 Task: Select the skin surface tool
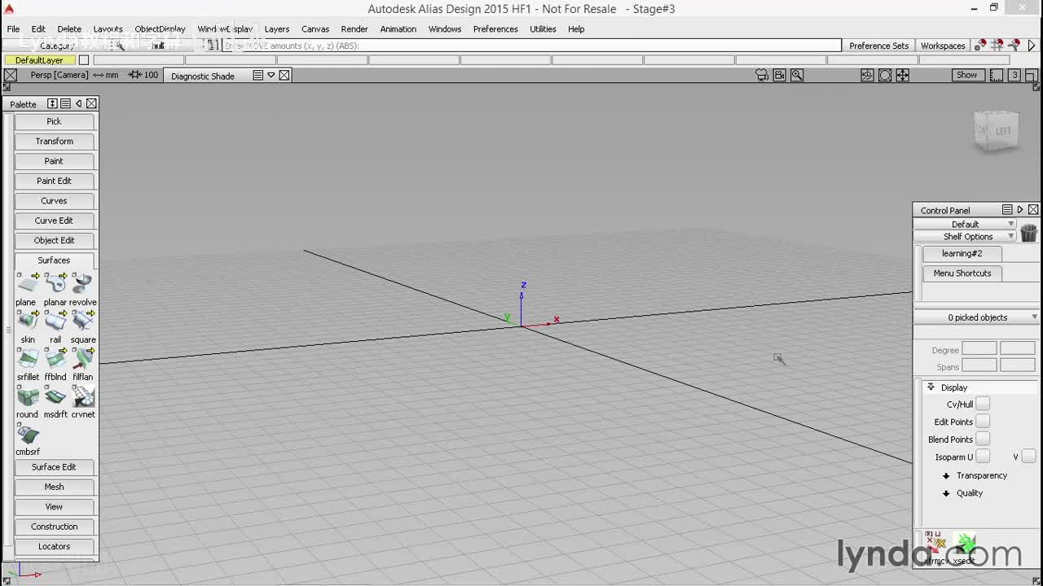(x=28, y=321)
